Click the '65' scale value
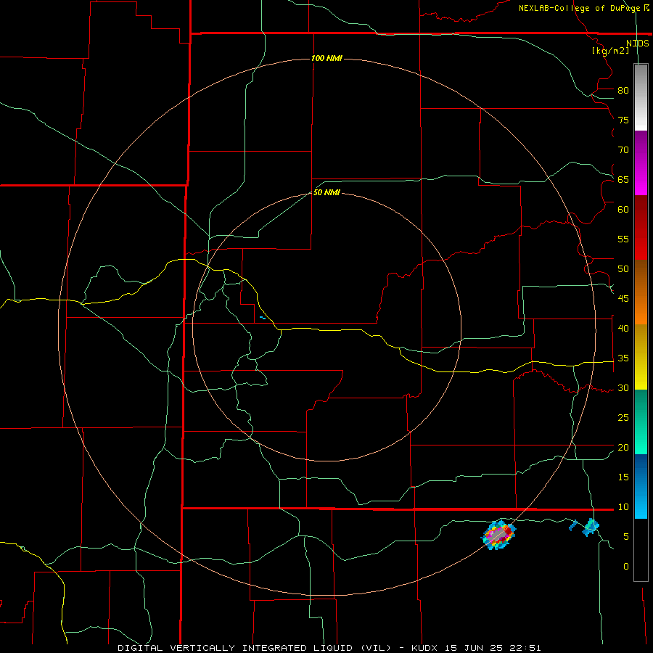The image size is (653, 653). (623, 180)
